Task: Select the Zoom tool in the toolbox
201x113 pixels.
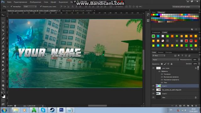Action: pos(3,89)
